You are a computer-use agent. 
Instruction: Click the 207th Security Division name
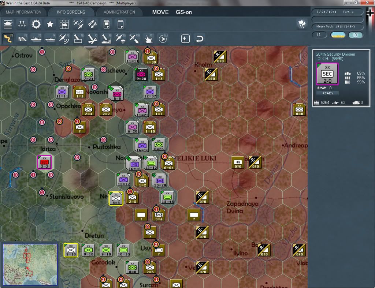coord(335,54)
